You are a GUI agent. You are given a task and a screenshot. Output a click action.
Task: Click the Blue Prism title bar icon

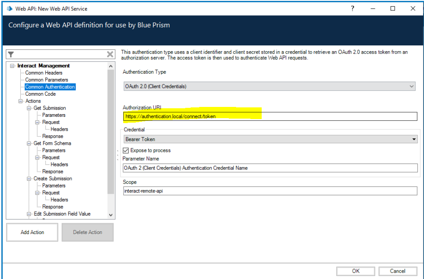[x=9, y=9]
